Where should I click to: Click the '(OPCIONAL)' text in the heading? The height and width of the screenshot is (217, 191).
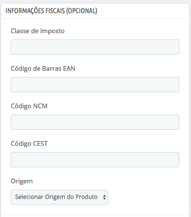point(82,11)
